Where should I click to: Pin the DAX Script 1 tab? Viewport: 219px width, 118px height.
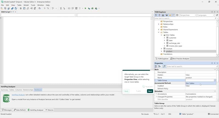coord(13,12)
